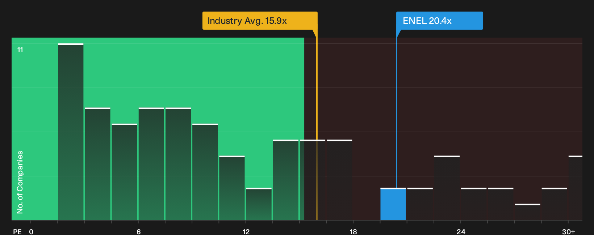Click the ENEL 20.4x label
Screen dimensions: 594x235
click(x=439, y=21)
